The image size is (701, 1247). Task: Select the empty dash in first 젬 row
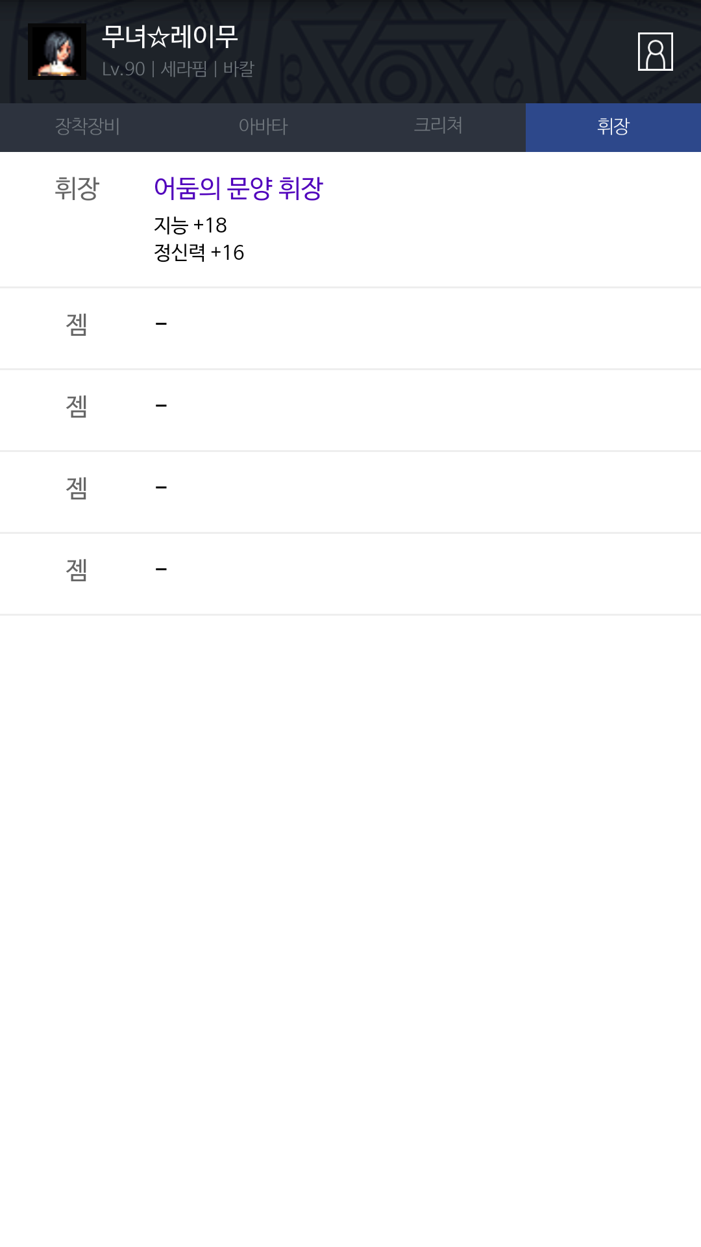point(162,323)
